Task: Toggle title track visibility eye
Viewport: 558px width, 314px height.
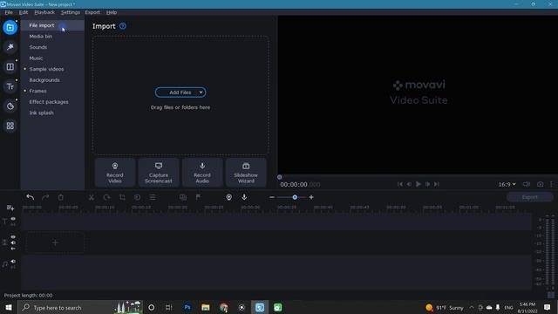Action: [x=13, y=219]
